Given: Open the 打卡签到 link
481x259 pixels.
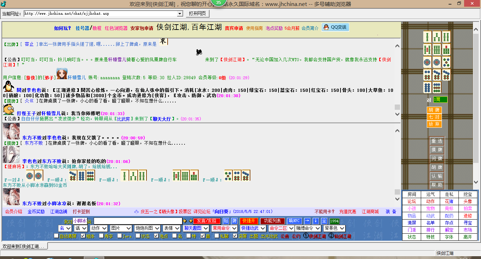Looking at the screenshot, I should pos(81,212).
